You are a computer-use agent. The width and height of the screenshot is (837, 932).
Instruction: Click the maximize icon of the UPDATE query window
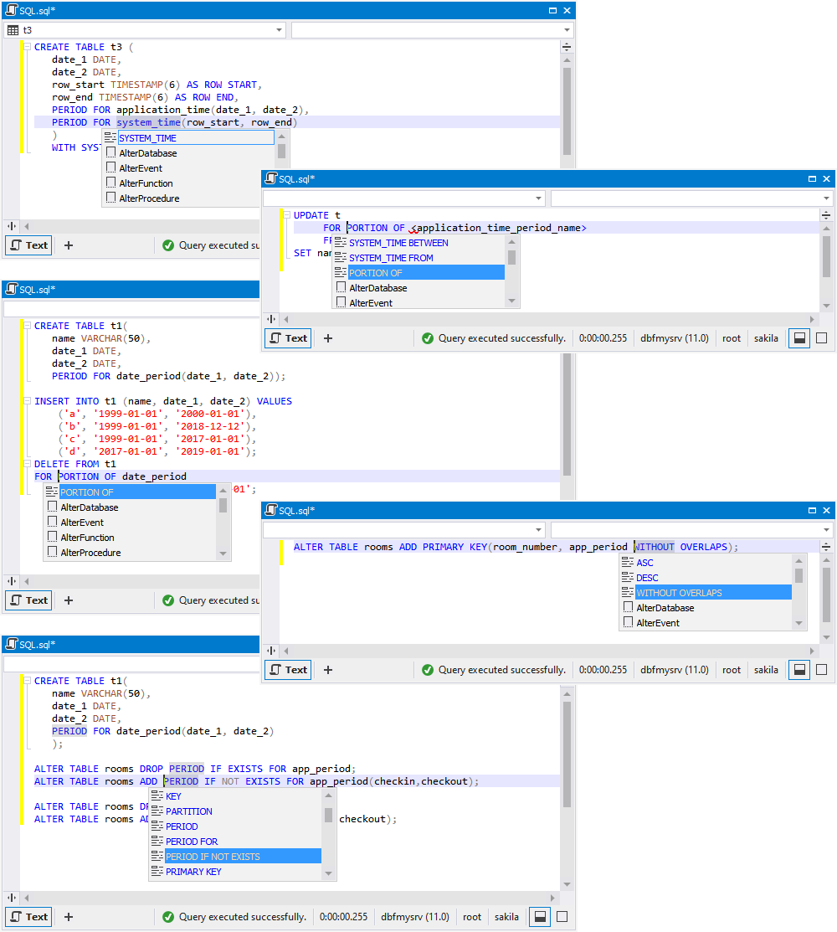812,178
